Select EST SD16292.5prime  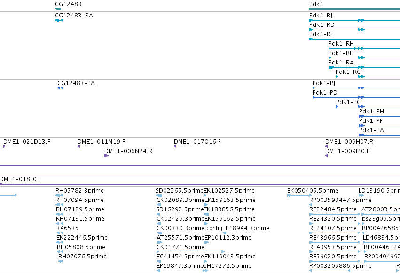tap(158, 214)
